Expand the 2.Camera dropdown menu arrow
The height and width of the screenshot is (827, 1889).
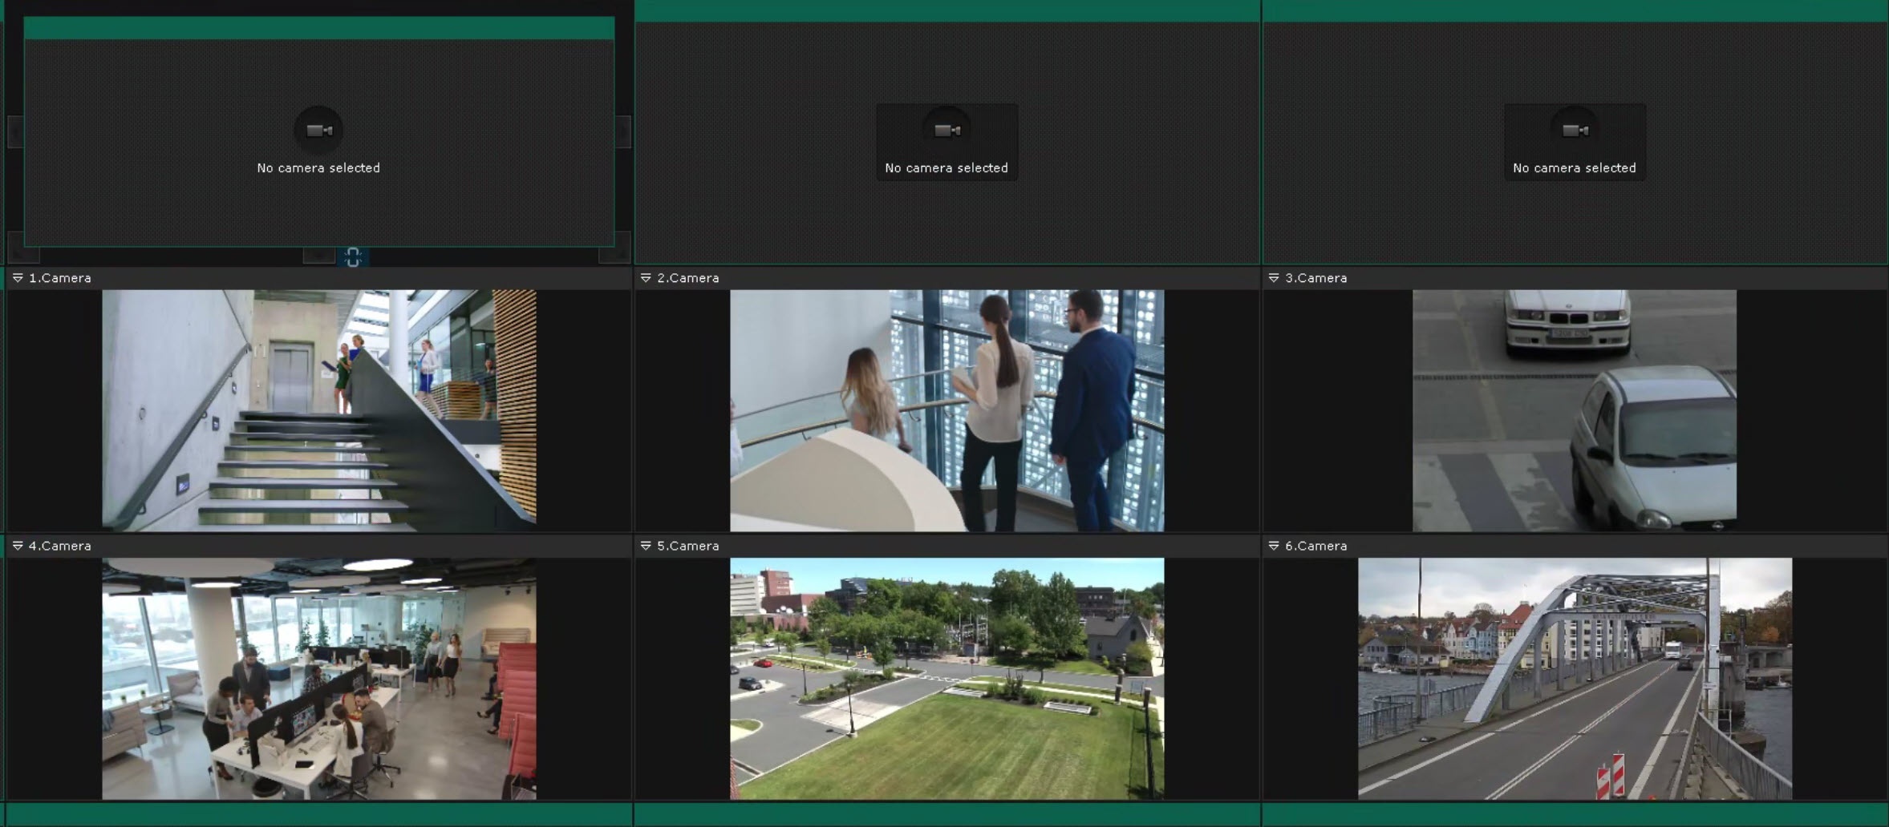(646, 278)
